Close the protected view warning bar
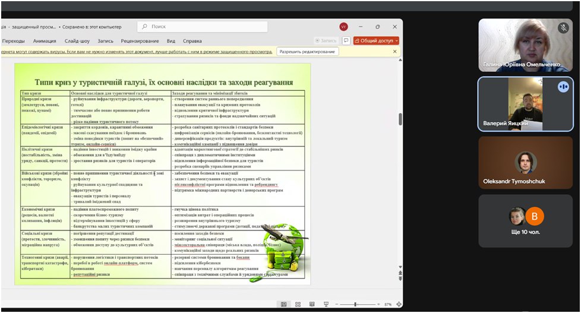Screen dimensions: 581x313 click(395, 52)
